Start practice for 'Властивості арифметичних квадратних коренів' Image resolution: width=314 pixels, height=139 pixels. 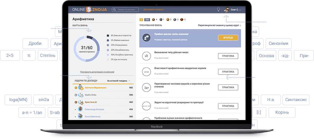click(x=228, y=72)
